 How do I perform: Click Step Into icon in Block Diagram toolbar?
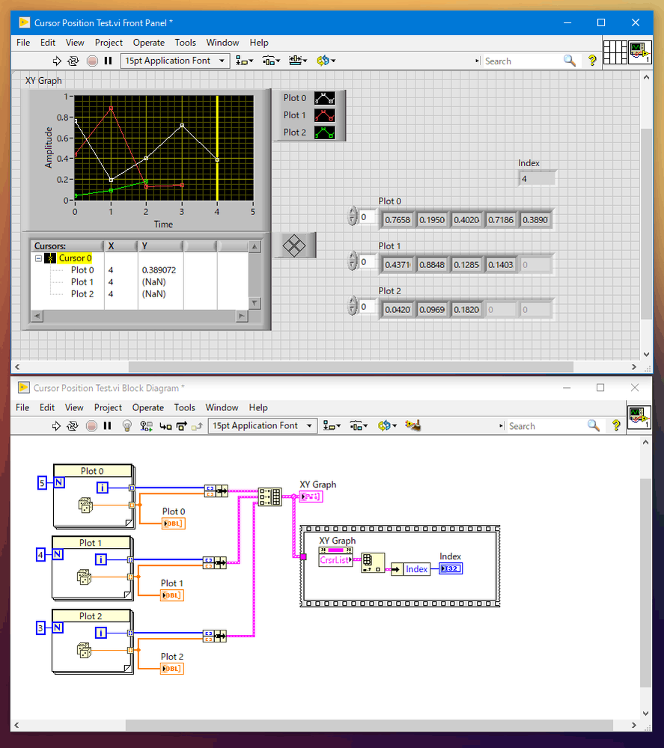pyautogui.click(x=164, y=425)
